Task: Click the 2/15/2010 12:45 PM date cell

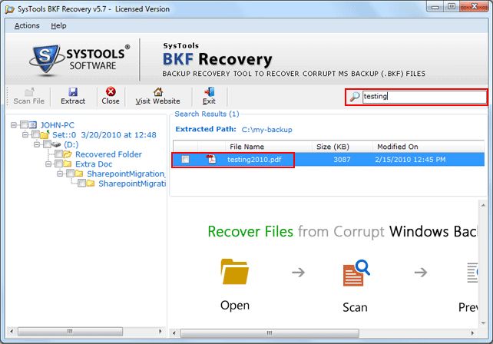Action: pyautogui.click(x=410, y=160)
